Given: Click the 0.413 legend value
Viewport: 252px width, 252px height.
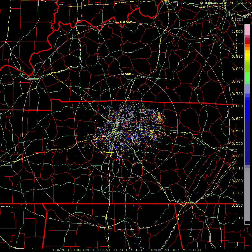Looking at the screenshot, I should [237, 168].
